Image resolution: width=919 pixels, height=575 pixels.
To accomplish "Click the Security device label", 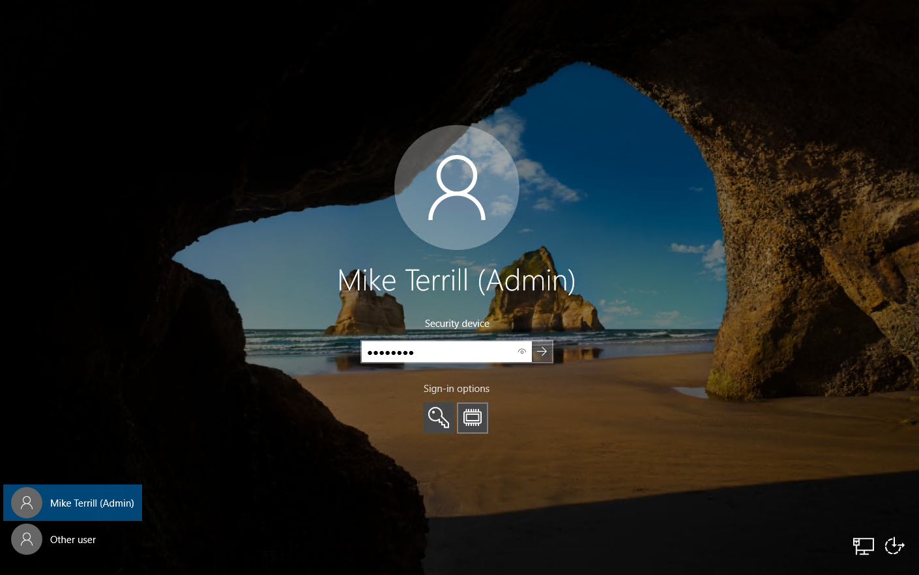I will (457, 324).
